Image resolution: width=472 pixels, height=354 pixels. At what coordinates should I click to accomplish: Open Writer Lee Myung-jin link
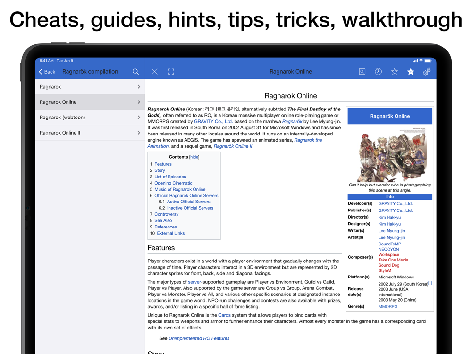(x=391, y=231)
